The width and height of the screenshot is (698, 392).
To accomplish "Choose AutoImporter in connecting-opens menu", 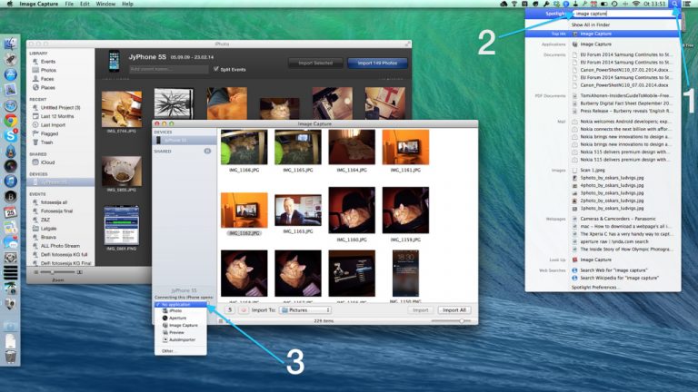I will click(x=181, y=339).
